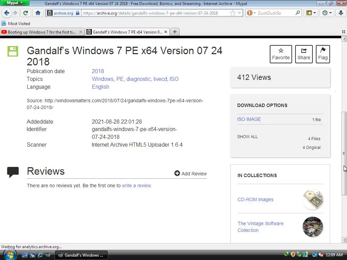
Task: Open the Windows topic link
Action: [x=103, y=79]
